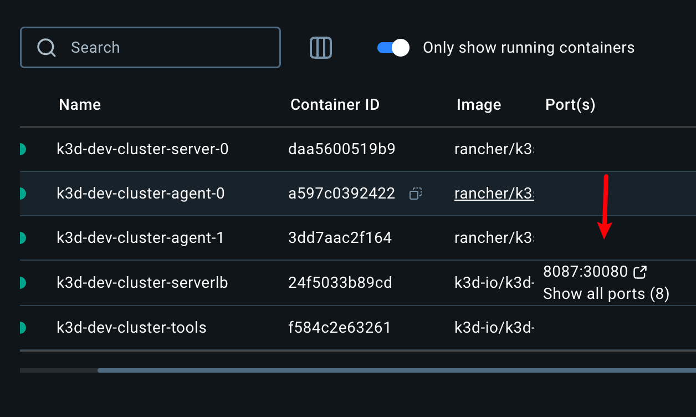Select the k3d-dev-cluster-tools container name

point(131,327)
